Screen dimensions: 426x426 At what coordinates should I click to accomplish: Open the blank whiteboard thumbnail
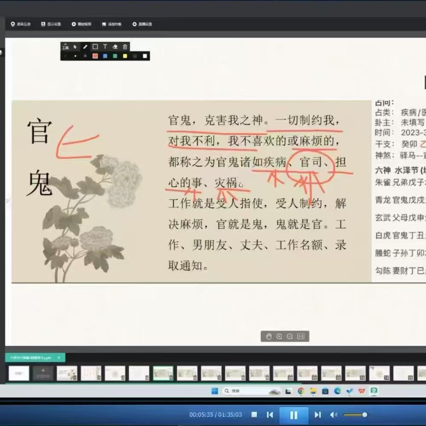tap(19, 373)
